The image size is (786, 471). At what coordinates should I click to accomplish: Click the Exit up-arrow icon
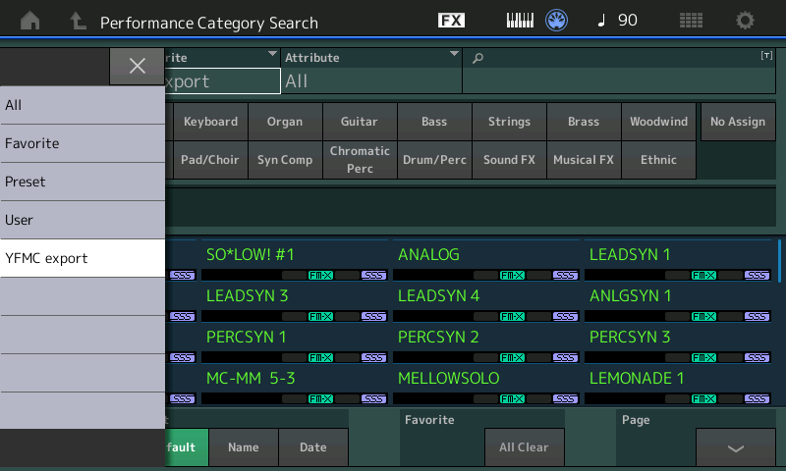tap(78, 21)
